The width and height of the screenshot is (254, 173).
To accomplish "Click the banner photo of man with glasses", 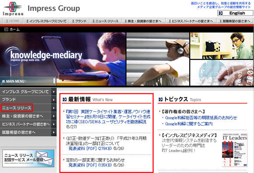I will point(222,46).
